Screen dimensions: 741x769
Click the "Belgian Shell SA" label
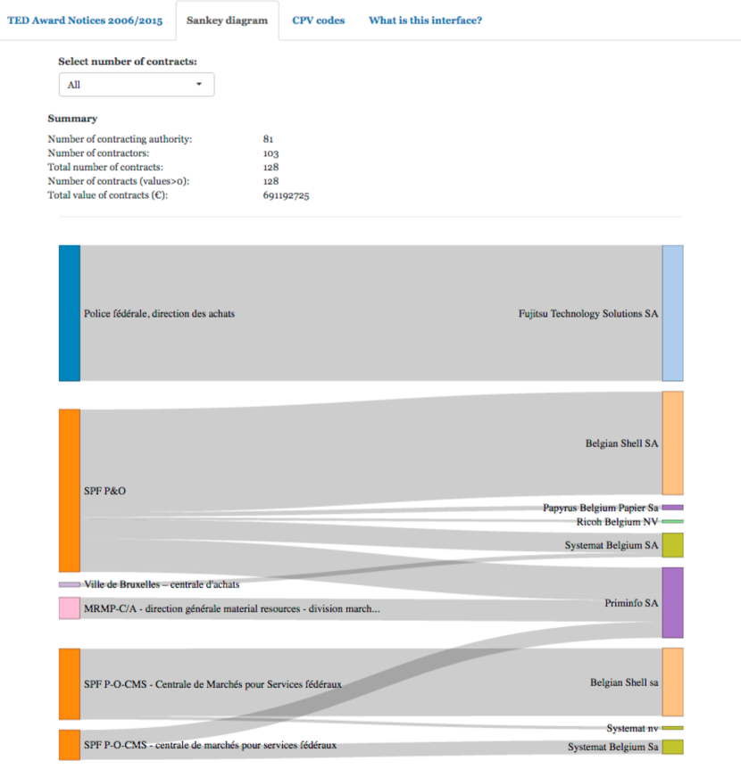(621, 443)
